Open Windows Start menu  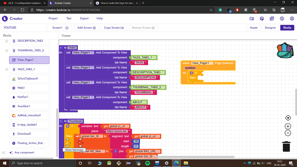click(5, 163)
